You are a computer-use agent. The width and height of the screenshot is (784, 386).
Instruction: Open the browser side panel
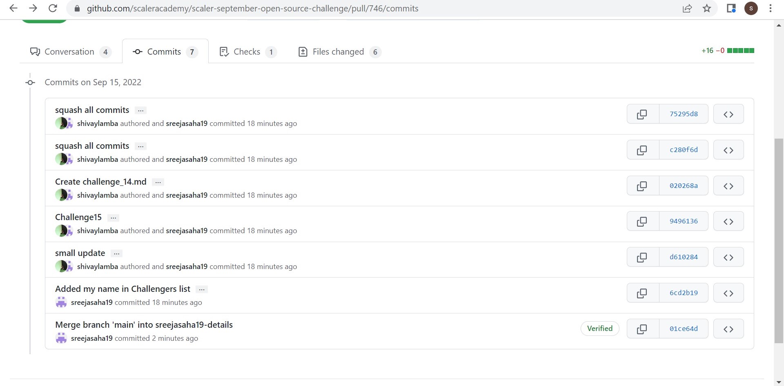(x=731, y=8)
